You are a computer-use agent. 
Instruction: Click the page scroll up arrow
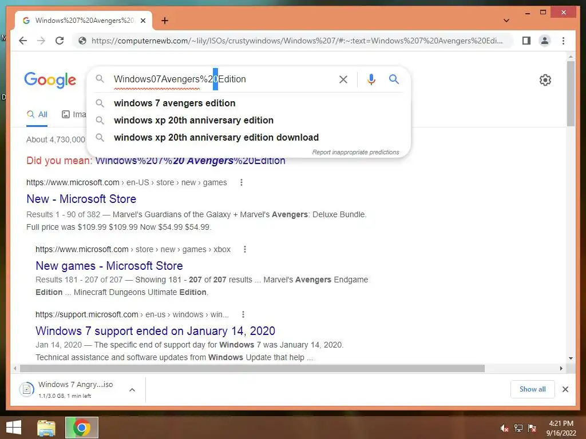(571, 57)
